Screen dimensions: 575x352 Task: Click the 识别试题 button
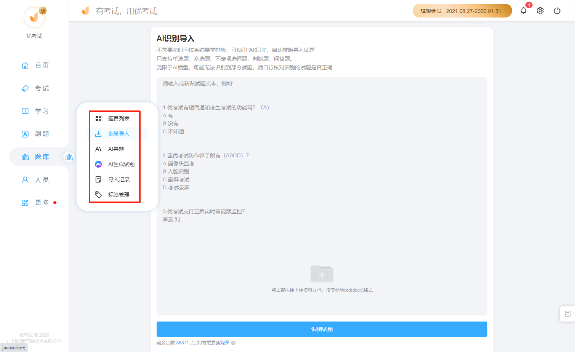[322, 329]
